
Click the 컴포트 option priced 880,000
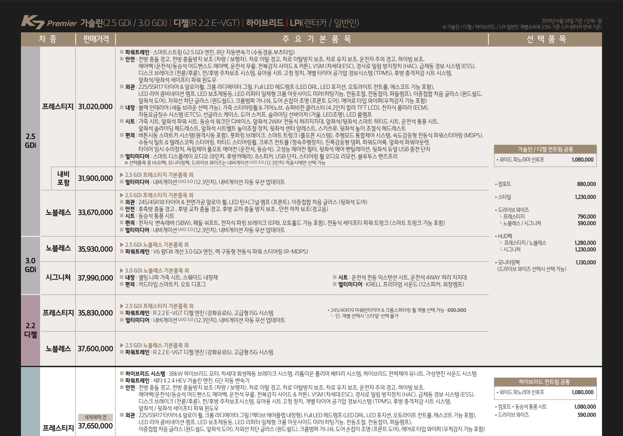[x=545, y=184]
